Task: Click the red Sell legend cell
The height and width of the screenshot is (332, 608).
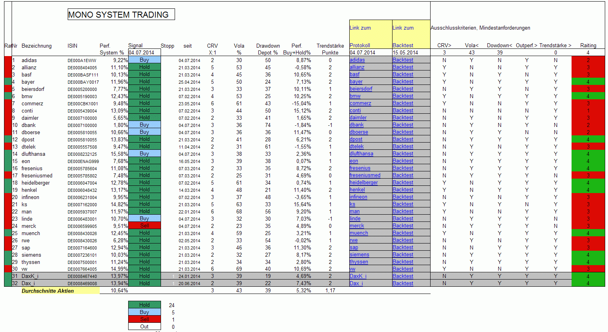Action: point(145,319)
